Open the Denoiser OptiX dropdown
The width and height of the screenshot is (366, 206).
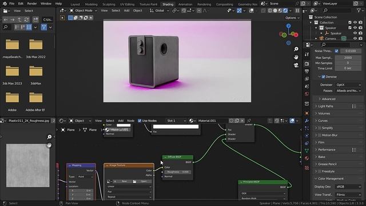coord(348,85)
